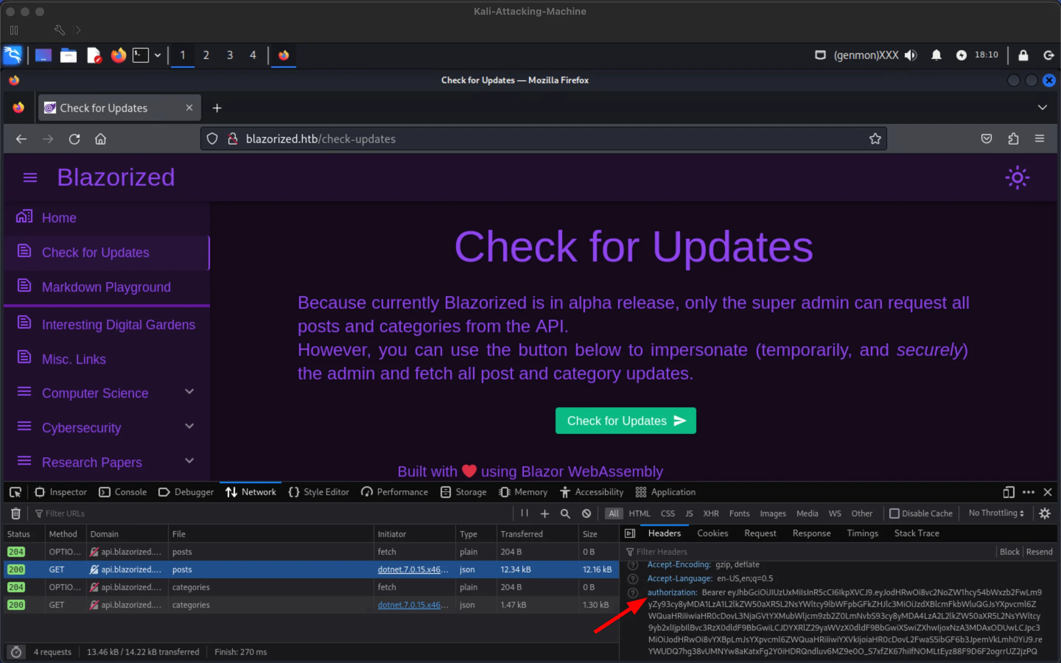Open the Application panel
This screenshot has width=1061, height=663.
point(666,492)
